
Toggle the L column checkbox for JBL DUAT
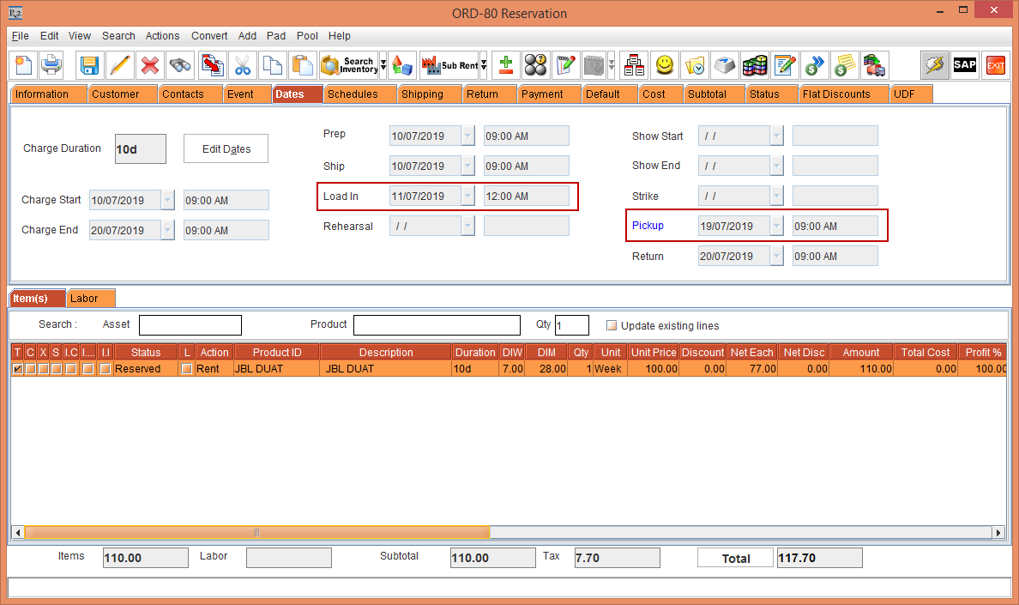pyautogui.click(x=187, y=368)
